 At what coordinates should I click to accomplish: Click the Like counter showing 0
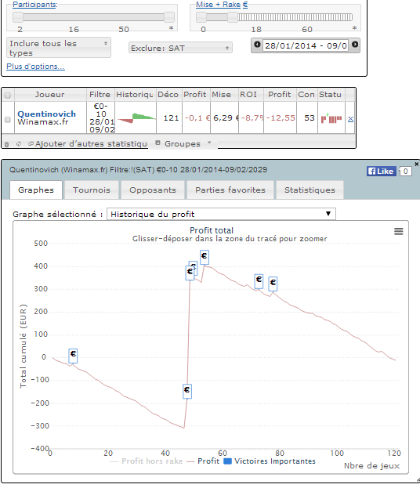[x=405, y=172]
